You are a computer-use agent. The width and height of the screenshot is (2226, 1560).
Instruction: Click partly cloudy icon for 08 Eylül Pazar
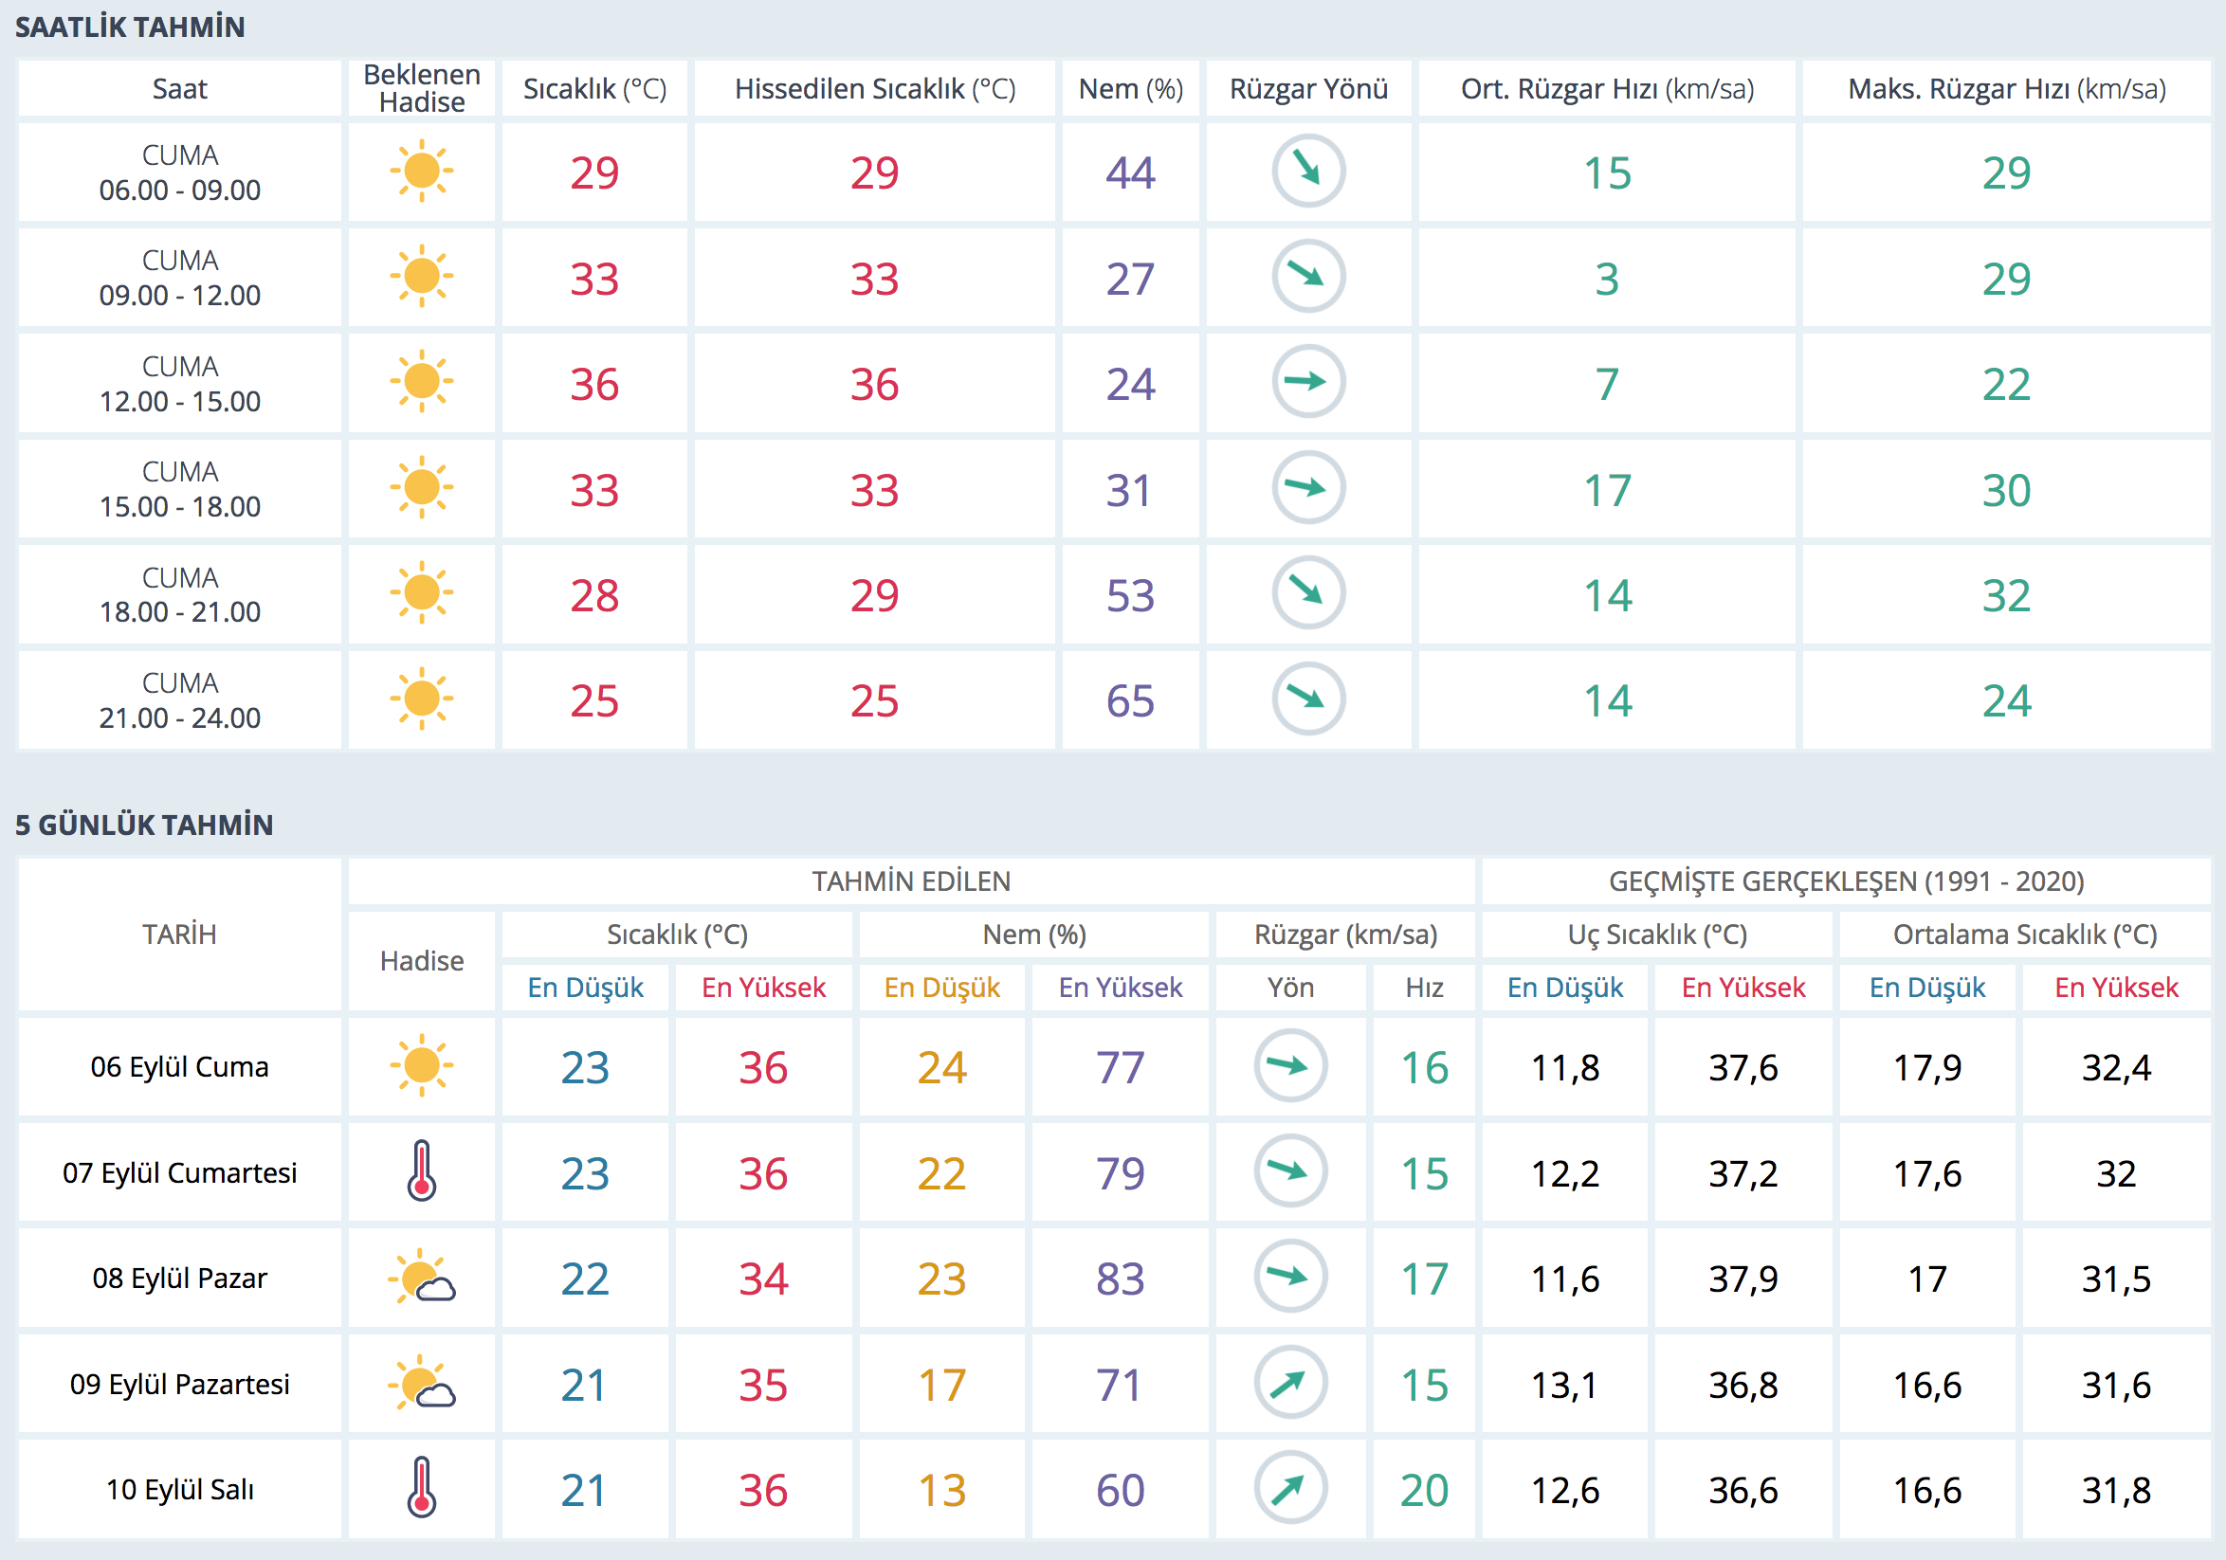pos(422,1277)
